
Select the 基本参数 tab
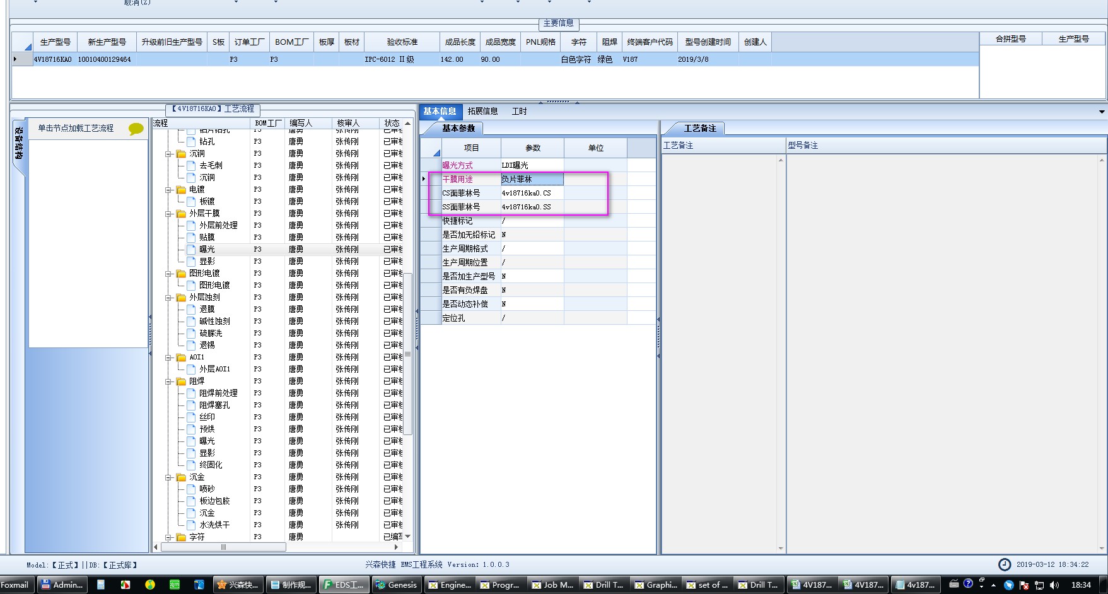point(458,129)
